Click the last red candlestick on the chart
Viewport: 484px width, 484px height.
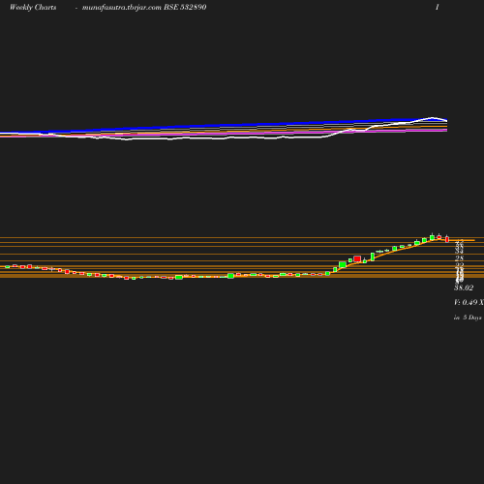click(x=447, y=239)
